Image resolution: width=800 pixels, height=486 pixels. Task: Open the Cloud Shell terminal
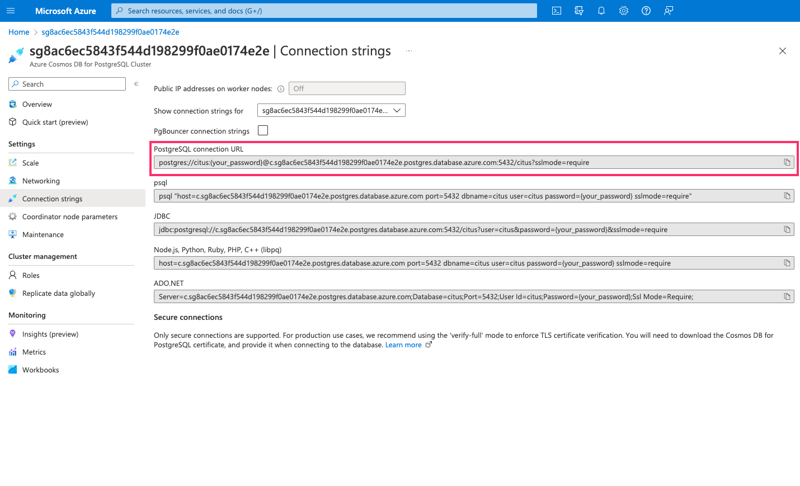tap(557, 11)
